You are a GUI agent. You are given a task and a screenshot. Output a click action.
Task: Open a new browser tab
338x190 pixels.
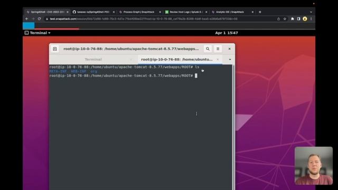(x=260, y=12)
